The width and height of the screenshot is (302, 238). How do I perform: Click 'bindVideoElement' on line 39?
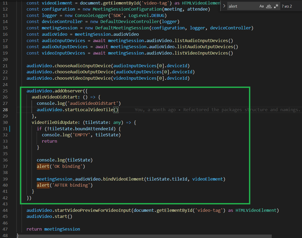(123, 179)
